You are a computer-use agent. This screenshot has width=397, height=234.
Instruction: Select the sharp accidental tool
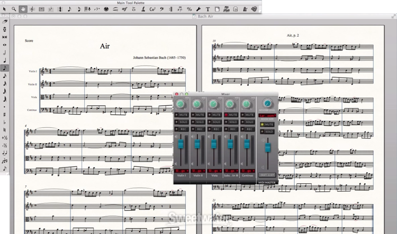pos(5,115)
